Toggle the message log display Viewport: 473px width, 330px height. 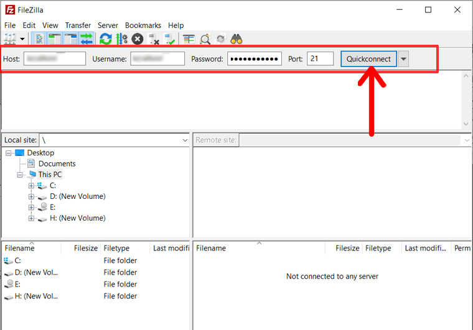click(x=39, y=39)
